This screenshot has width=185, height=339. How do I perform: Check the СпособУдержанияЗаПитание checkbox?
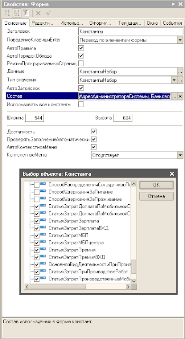(37, 192)
